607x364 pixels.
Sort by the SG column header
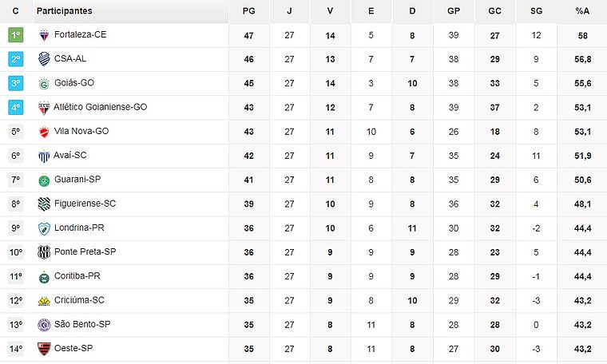click(536, 11)
